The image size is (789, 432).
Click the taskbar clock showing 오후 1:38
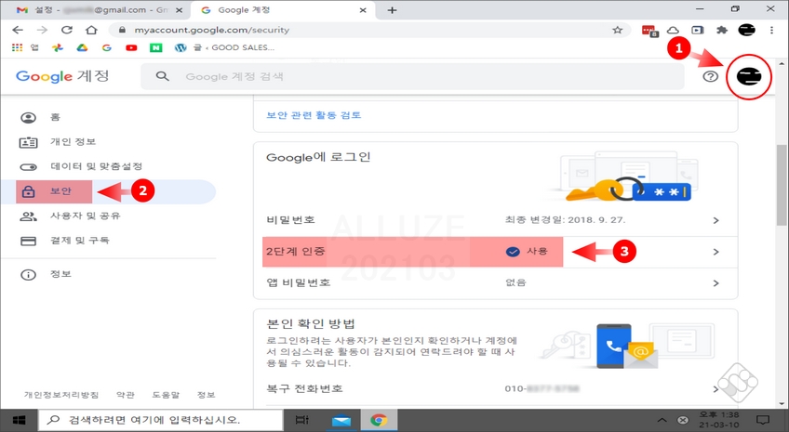pyautogui.click(x=719, y=420)
